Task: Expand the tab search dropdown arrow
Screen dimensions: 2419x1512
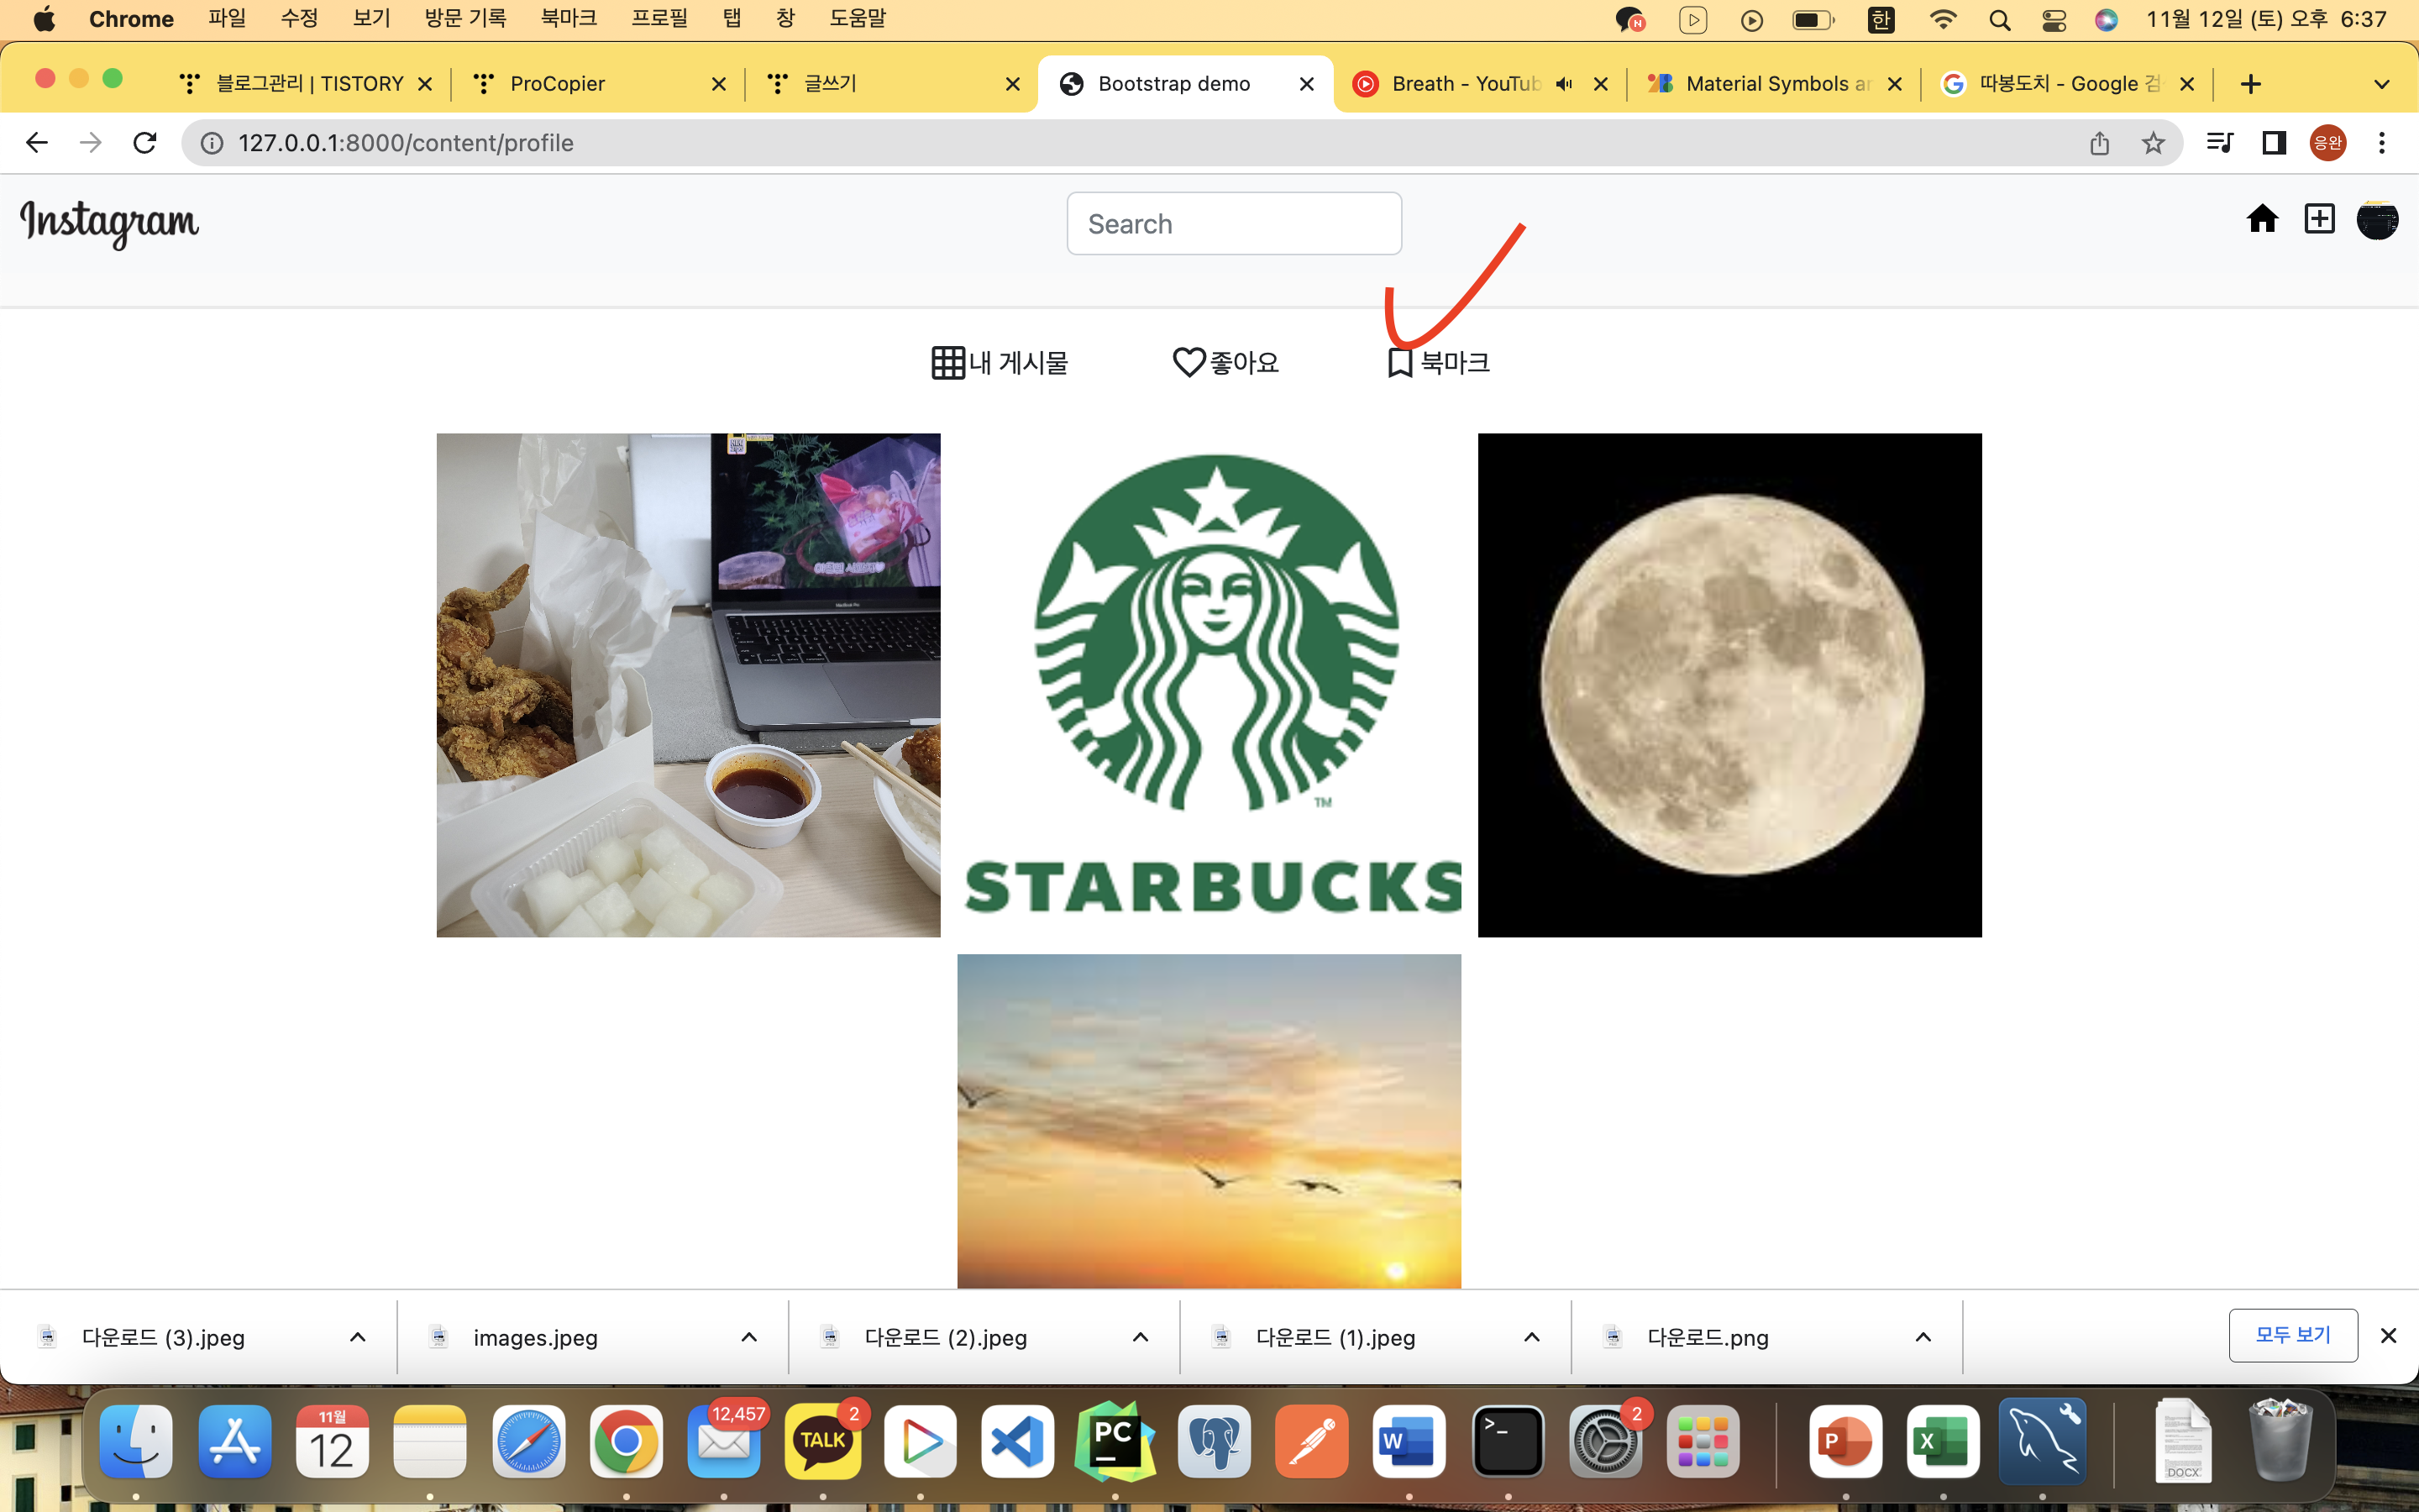Action: pyautogui.click(x=2382, y=84)
